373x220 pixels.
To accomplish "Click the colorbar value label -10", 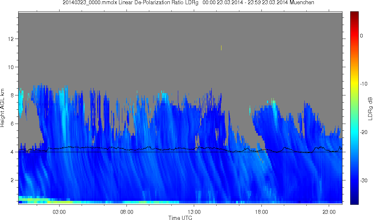I will 364,84.
